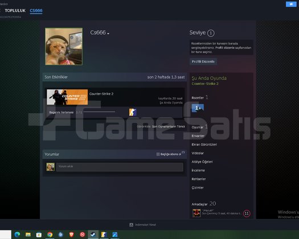Click the Profili Düzenle button

[x=203, y=61]
